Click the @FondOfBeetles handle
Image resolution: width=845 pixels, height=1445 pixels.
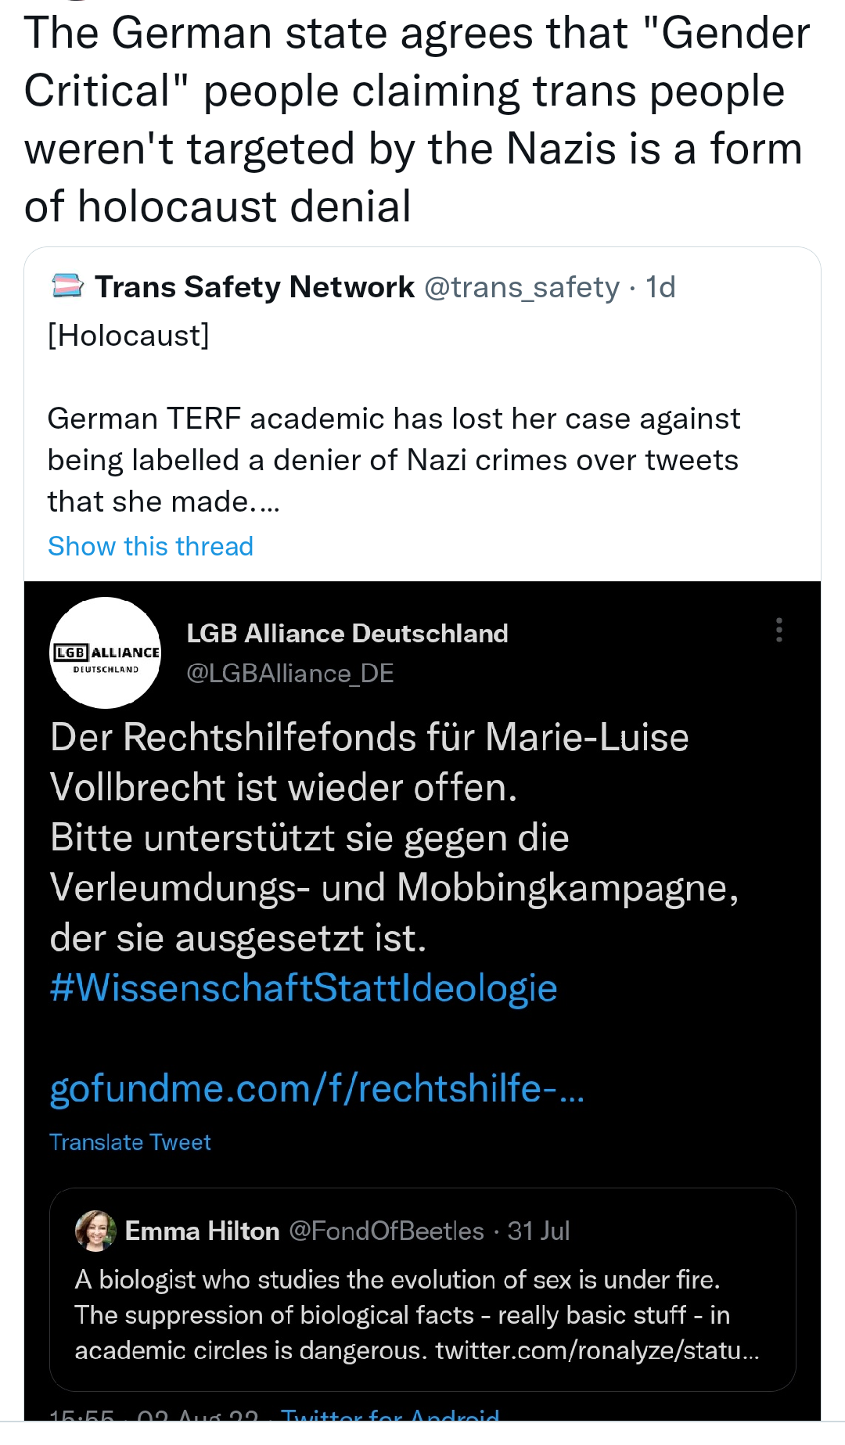click(387, 1231)
